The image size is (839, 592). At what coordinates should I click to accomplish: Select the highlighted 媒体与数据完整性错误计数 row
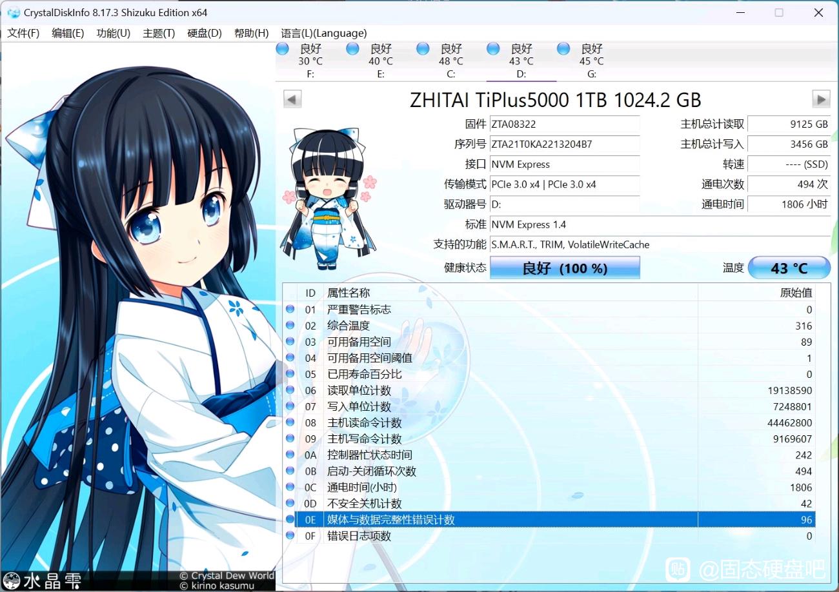click(549, 519)
